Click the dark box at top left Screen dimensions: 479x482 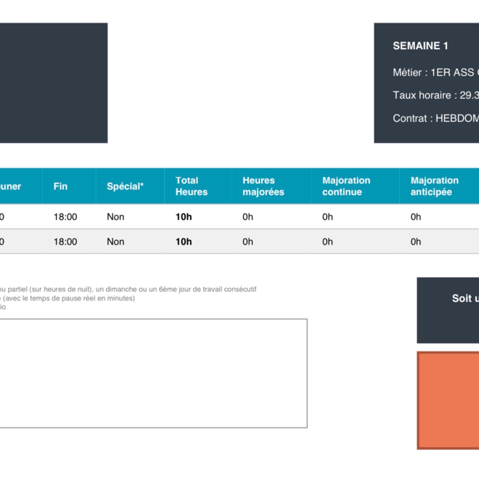(54, 83)
